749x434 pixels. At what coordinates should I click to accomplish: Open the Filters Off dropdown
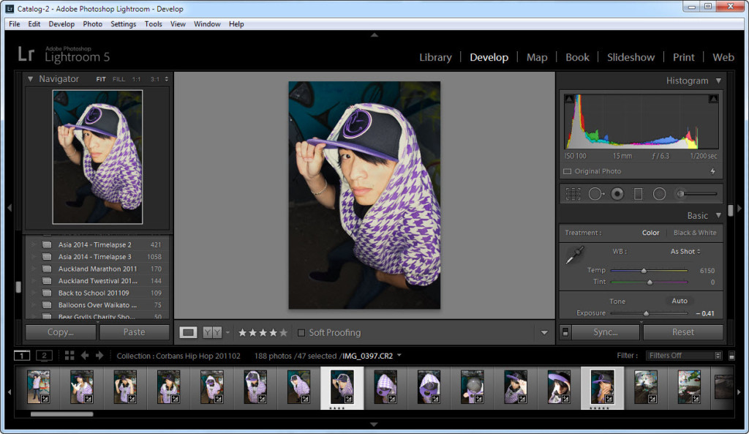point(683,356)
